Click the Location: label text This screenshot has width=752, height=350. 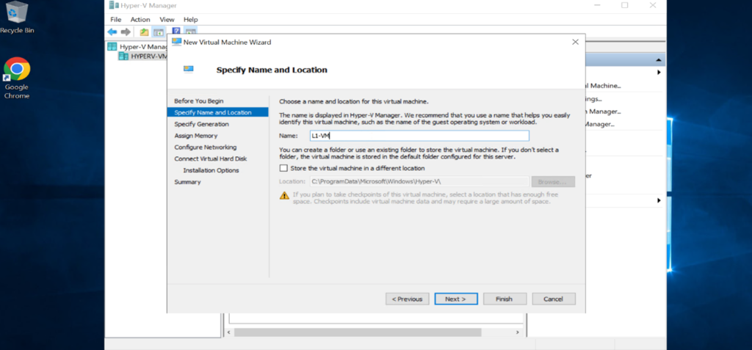[292, 182]
